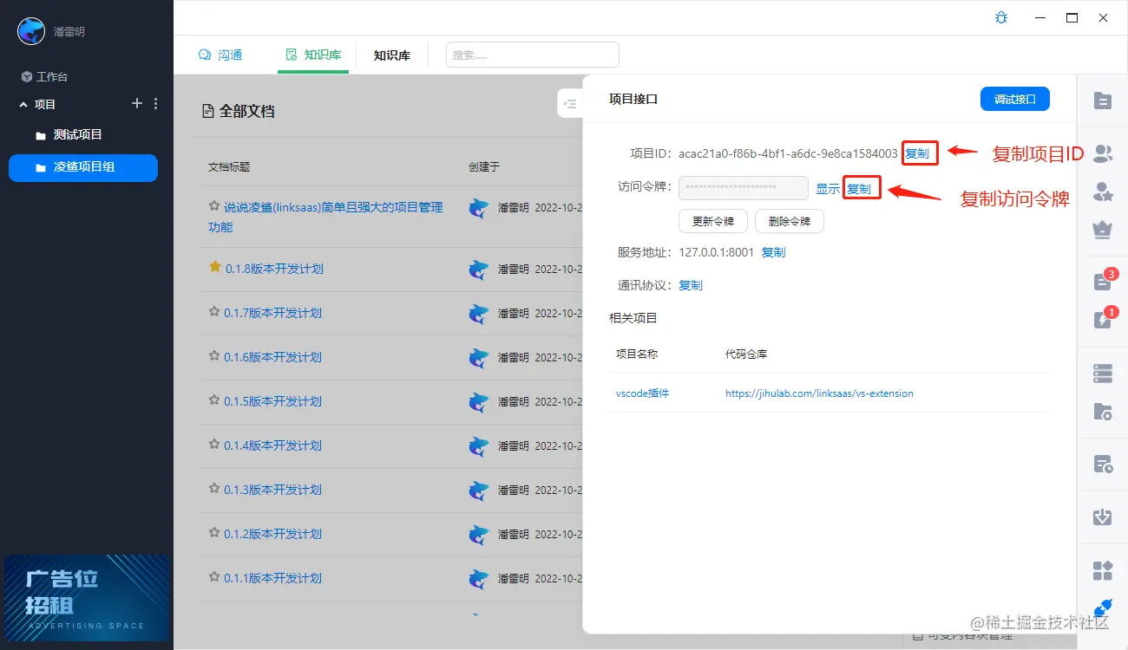Click the project ID text acac21a0-f86b-4bf1
1128x650 pixels.
788,153
